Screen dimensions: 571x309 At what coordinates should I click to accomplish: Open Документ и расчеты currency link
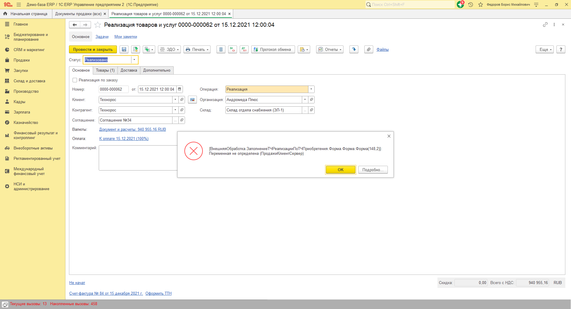(x=133, y=129)
